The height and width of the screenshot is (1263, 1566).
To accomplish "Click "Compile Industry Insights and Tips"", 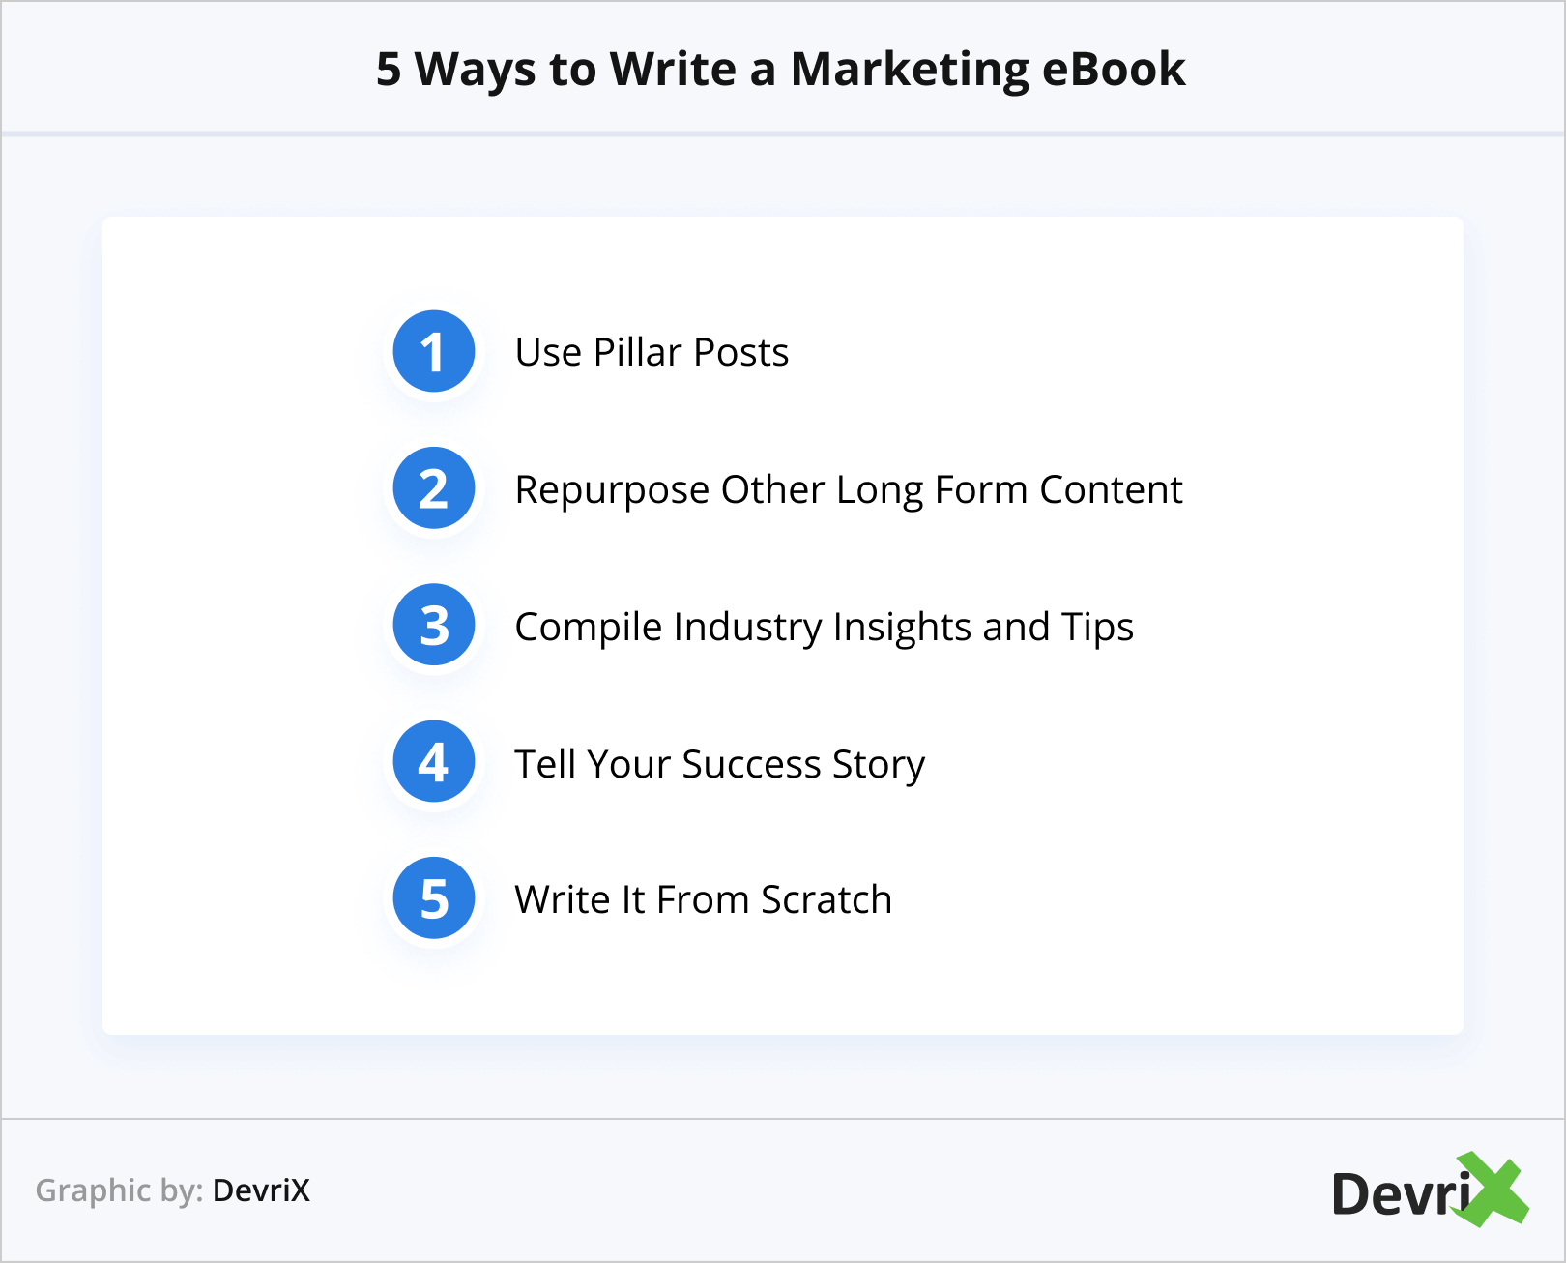I will point(824,627).
